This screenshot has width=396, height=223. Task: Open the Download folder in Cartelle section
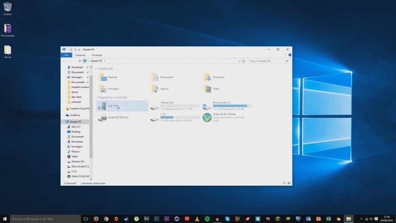coord(214,77)
